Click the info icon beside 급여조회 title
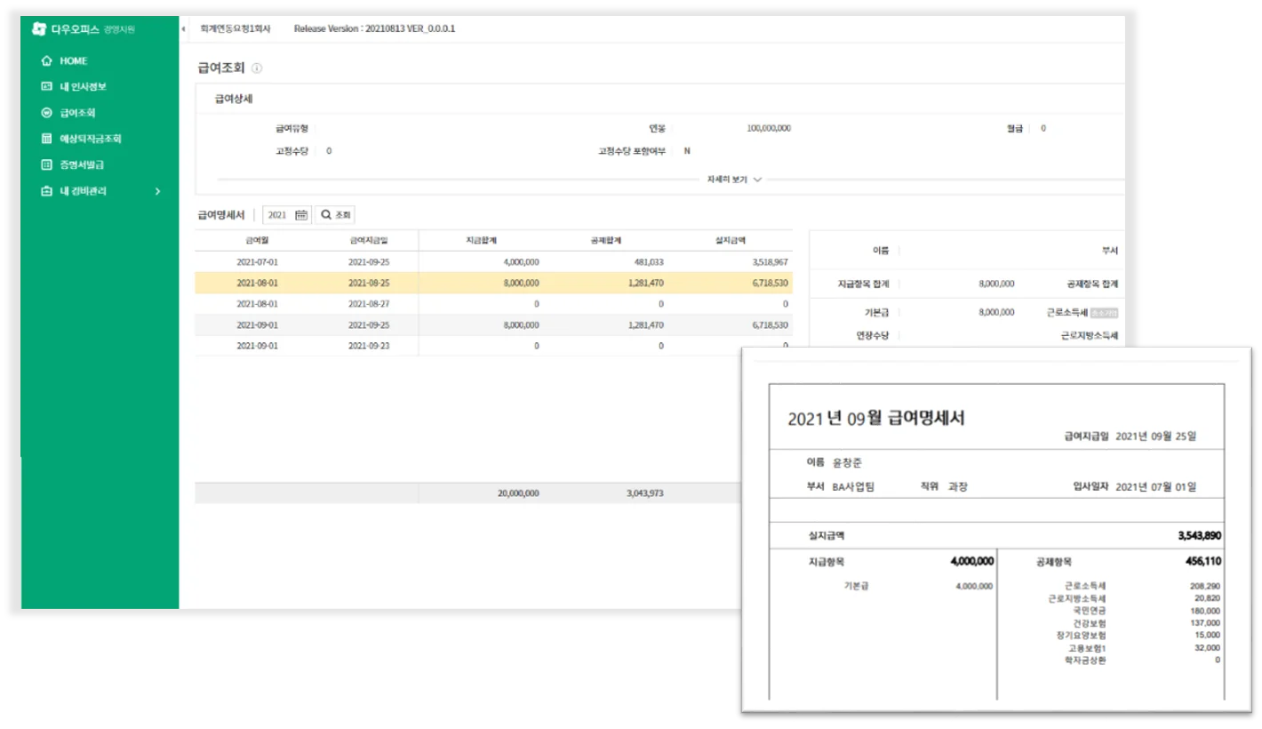This screenshot has width=1262, height=729. tap(257, 68)
